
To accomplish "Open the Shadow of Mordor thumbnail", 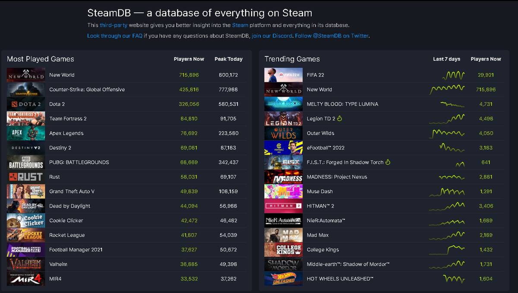I will (284, 265).
